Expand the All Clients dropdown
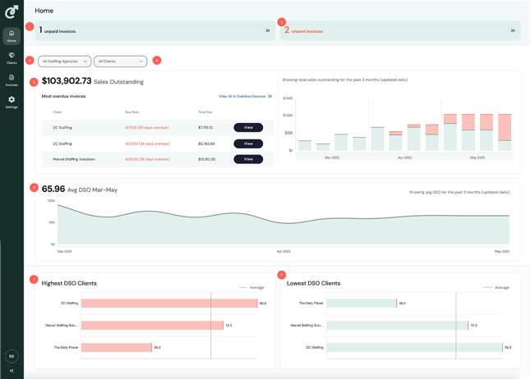 pos(120,62)
